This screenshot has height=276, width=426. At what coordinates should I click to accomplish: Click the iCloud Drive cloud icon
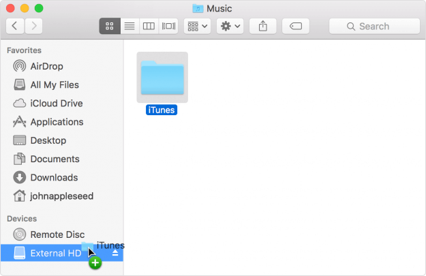(20, 103)
